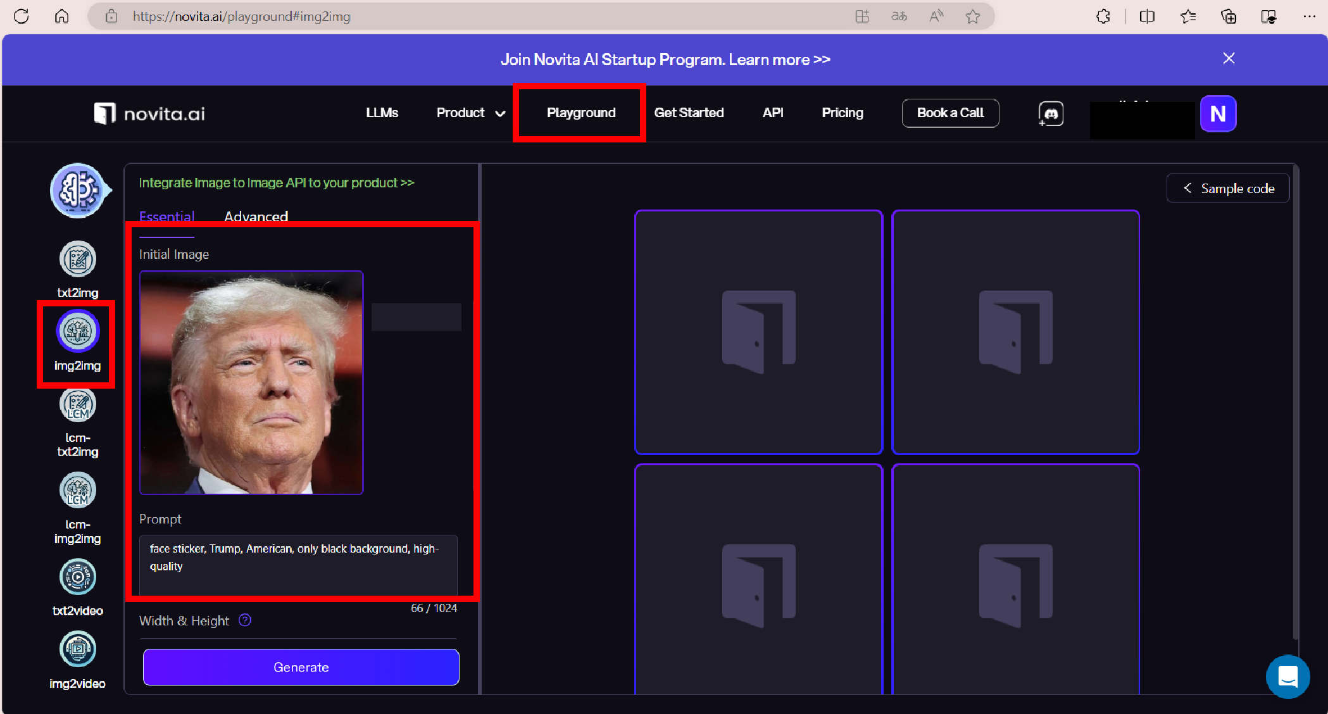Open the Integrate Image to Image API link

[x=277, y=183]
